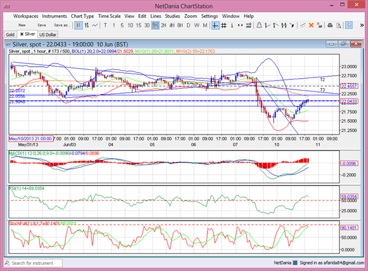Screen dimensions: 368x271
Task: Open the Help menu
Action: coord(249,16)
